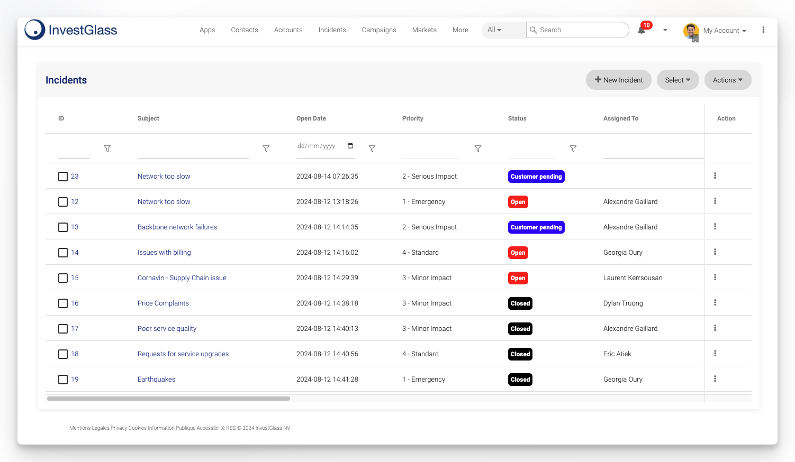This screenshot has width=795, height=462.
Task: Check the checkbox for the Earthquakes incident
Action: point(63,380)
